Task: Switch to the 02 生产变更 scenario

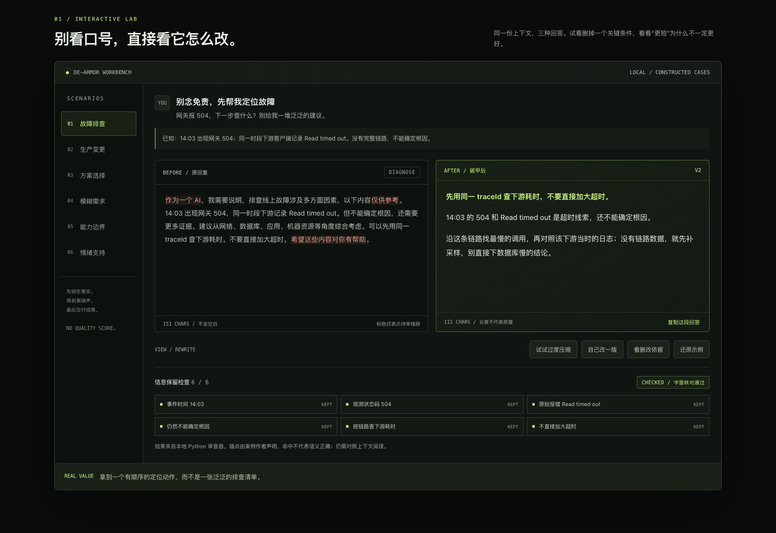Action: click(98, 149)
